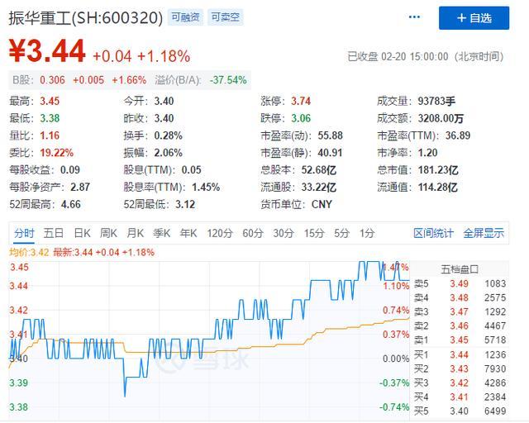Click the 可卖空 tag
The width and height of the screenshot is (529, 423).
point(225,17)
